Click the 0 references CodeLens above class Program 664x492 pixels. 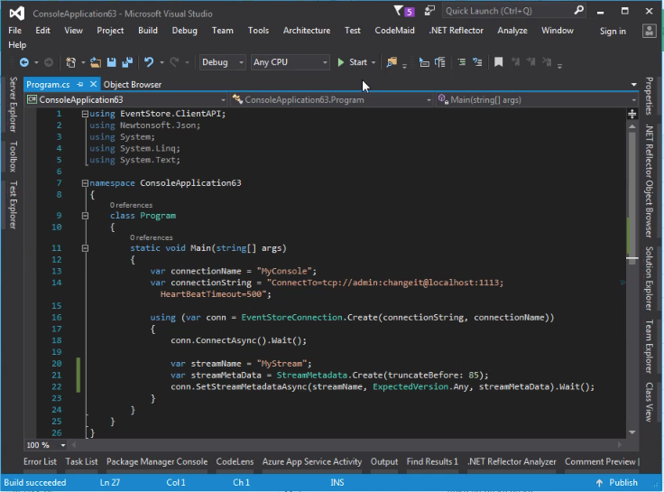coord(131,205)
